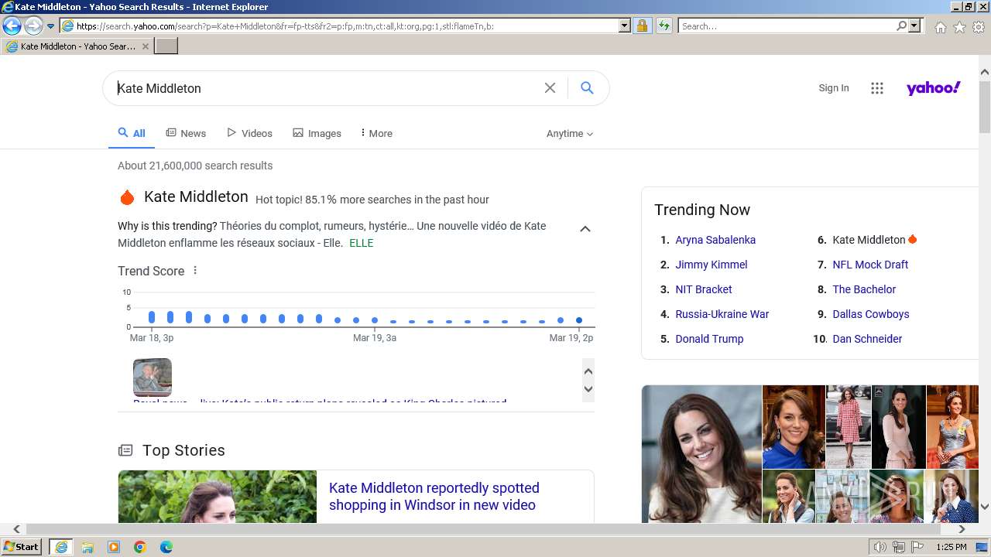Open a new blank browser tab
991x557 pixels.
pos(166,46)
